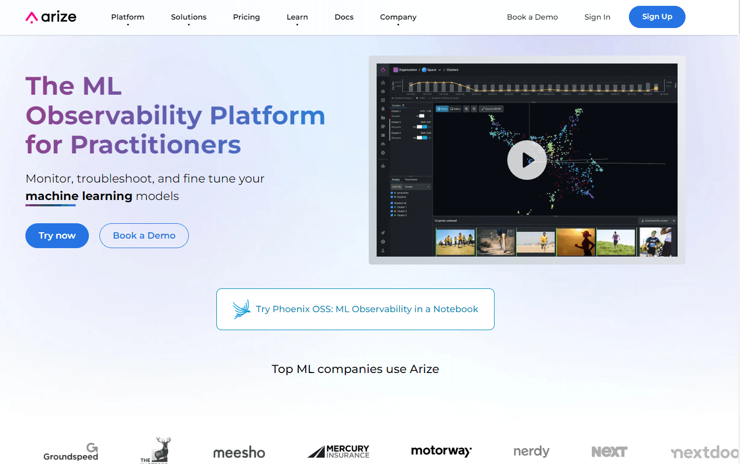
Task: Click Download this cluster in the demo
Action: tap(655, 221)
